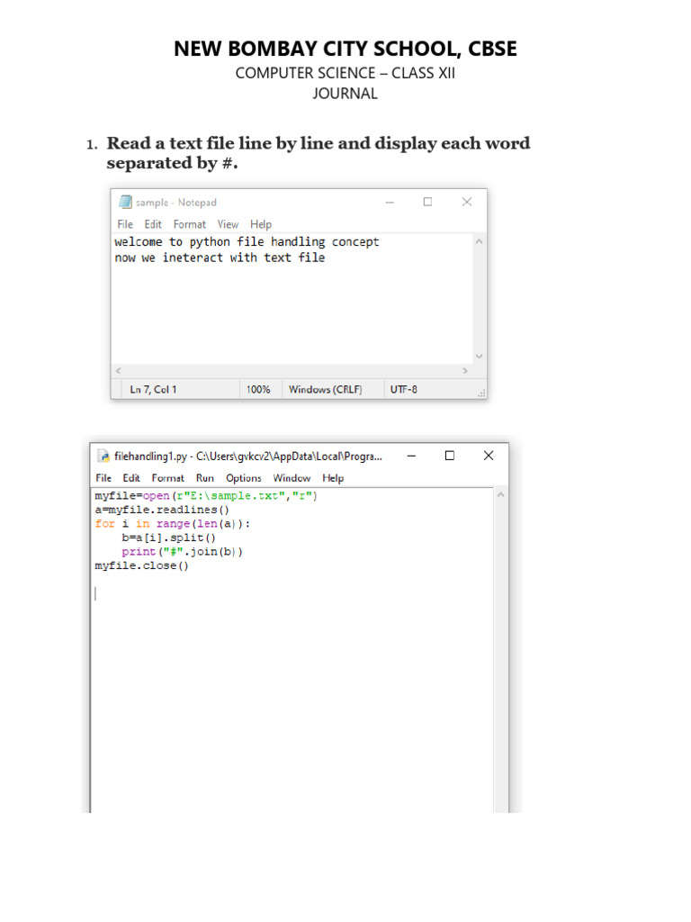Click 'UTF-8' encoding in status bar
This screenshot has width=691, height=922.
[x=404, y=389]
